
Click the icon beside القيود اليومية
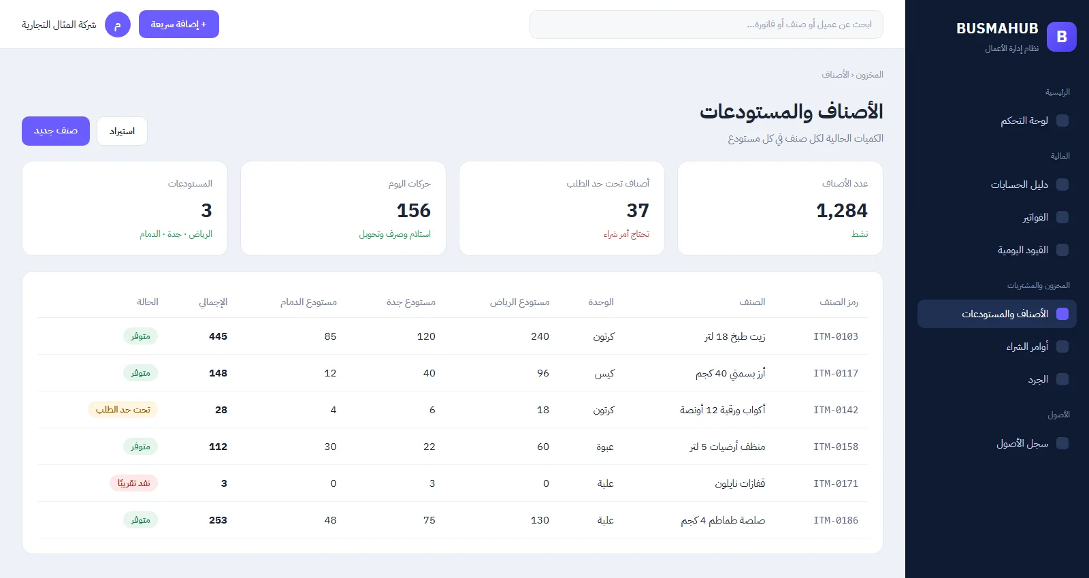click(1062, 250)
